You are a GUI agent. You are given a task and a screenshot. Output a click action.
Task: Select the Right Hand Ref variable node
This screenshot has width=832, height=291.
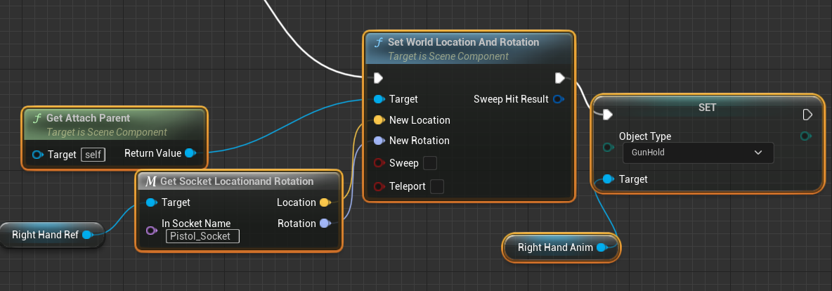(51, 235)
